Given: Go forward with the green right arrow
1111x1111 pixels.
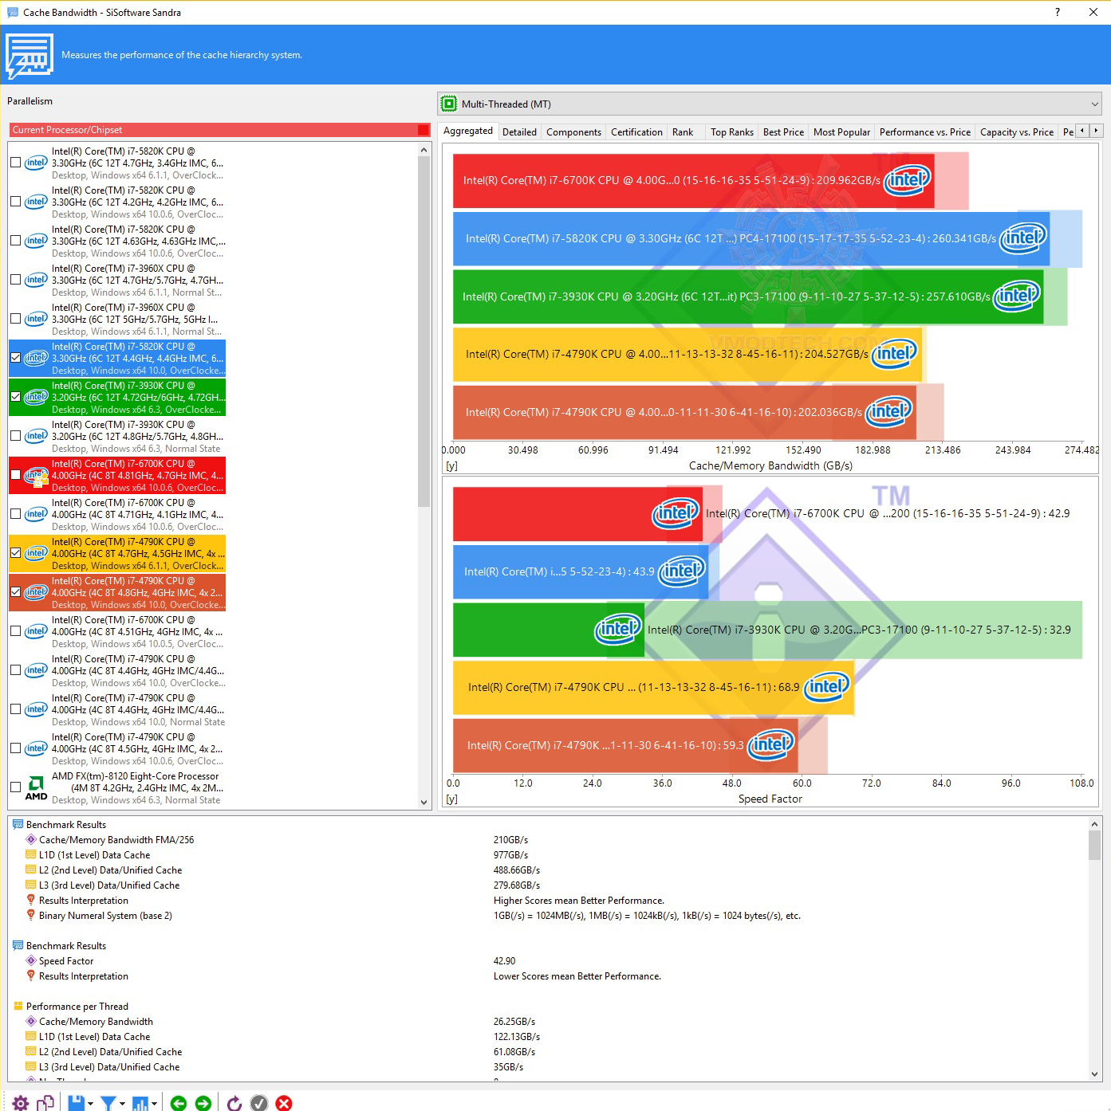Looking at the screenshot, I should tap(203, 1103).
